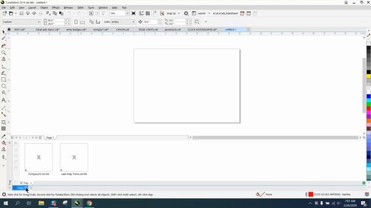Select the Rectangle tool
Screen dimensions: 371x208
coord(3,80)
